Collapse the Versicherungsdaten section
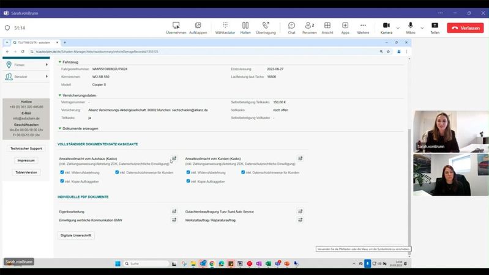 click(x=60, y=95)
